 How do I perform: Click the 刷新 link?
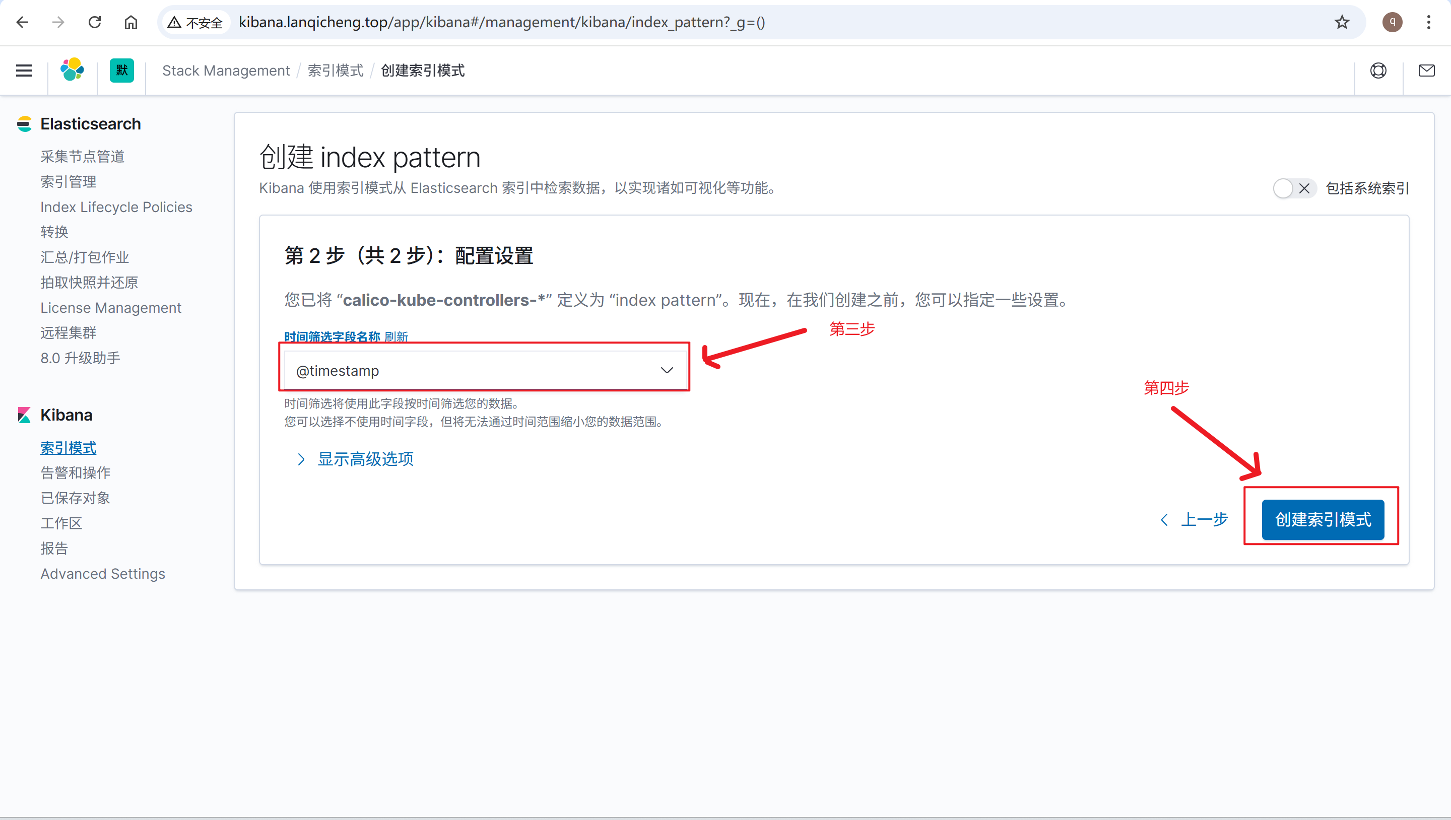[x=396, y=337]
